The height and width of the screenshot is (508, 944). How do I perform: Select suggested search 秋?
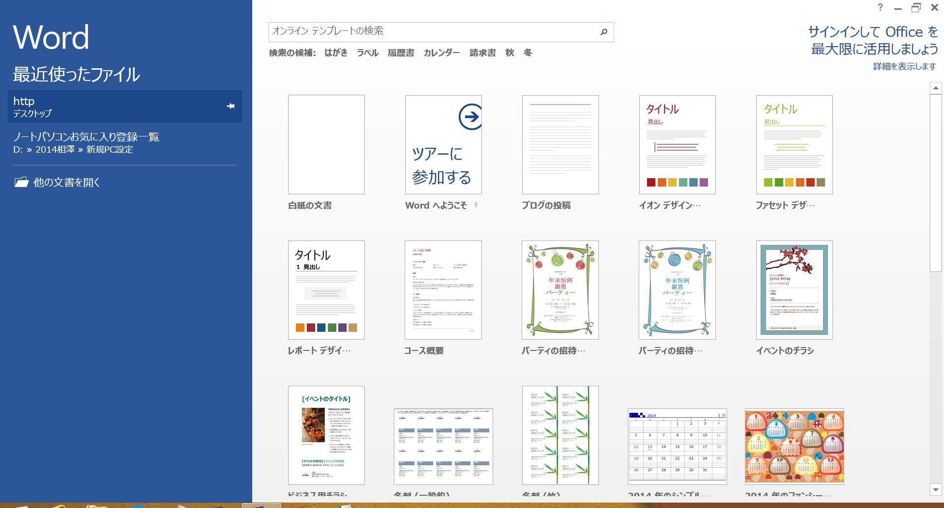pos(510,53)
